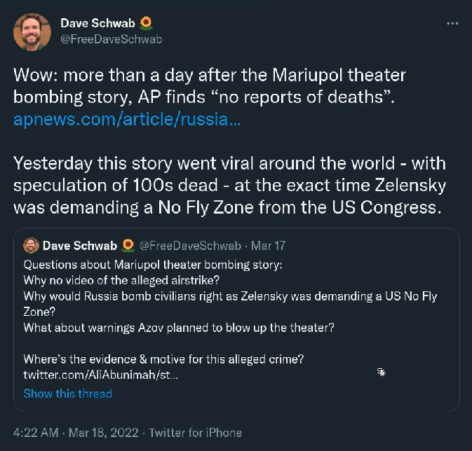Open the twitter.com/AliAbunimah link in quoted tweet
The height and width of the screenshot is (451, 472).
click(101, 375)
